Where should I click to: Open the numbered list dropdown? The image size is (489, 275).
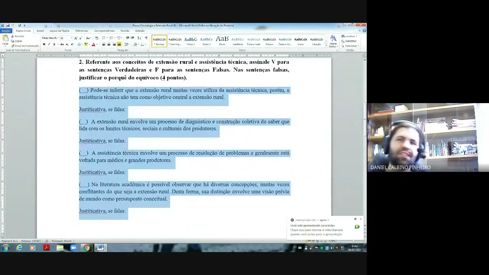[115, 38]
